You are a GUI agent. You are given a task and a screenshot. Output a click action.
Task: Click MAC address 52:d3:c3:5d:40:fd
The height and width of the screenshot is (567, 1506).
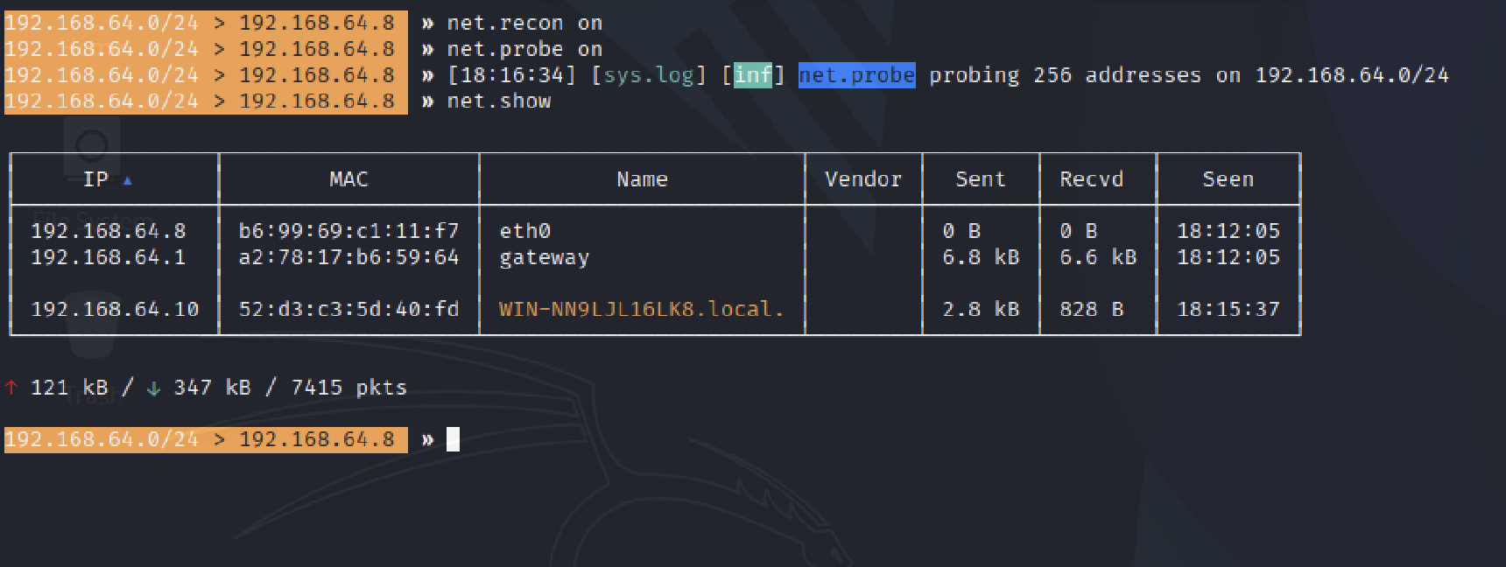coord(348,310)
